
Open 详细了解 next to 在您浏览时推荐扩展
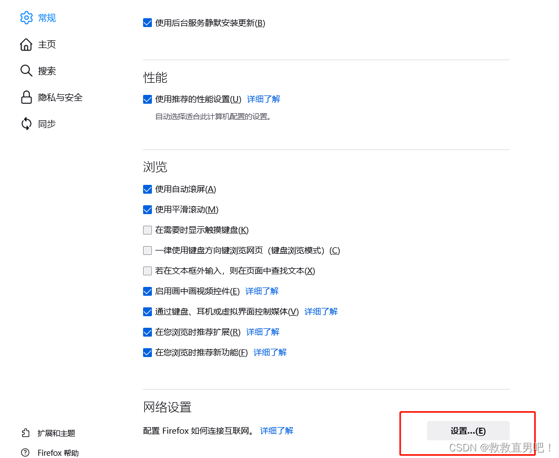point(262,332)
